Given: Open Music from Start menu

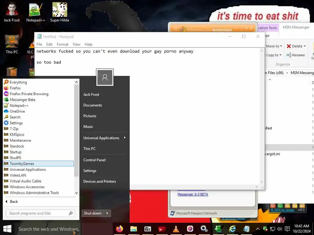Looking at the screenshot, I should tap(105, 126).
